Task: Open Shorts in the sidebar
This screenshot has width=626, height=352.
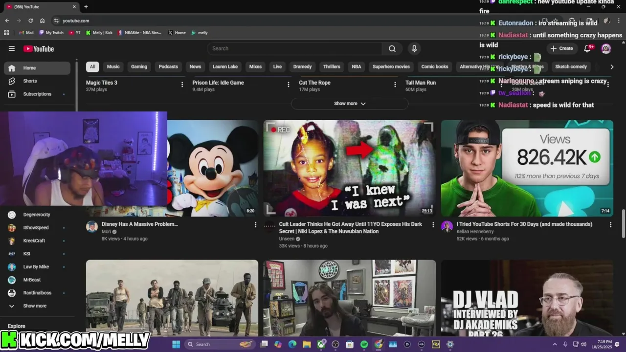Action: click(37, 81)
